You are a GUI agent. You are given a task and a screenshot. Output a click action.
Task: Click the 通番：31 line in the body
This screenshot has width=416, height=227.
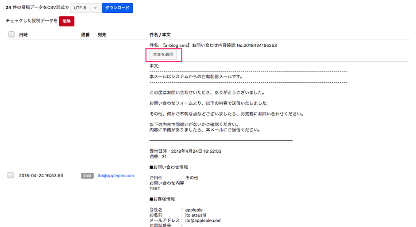tap(158, 156)
